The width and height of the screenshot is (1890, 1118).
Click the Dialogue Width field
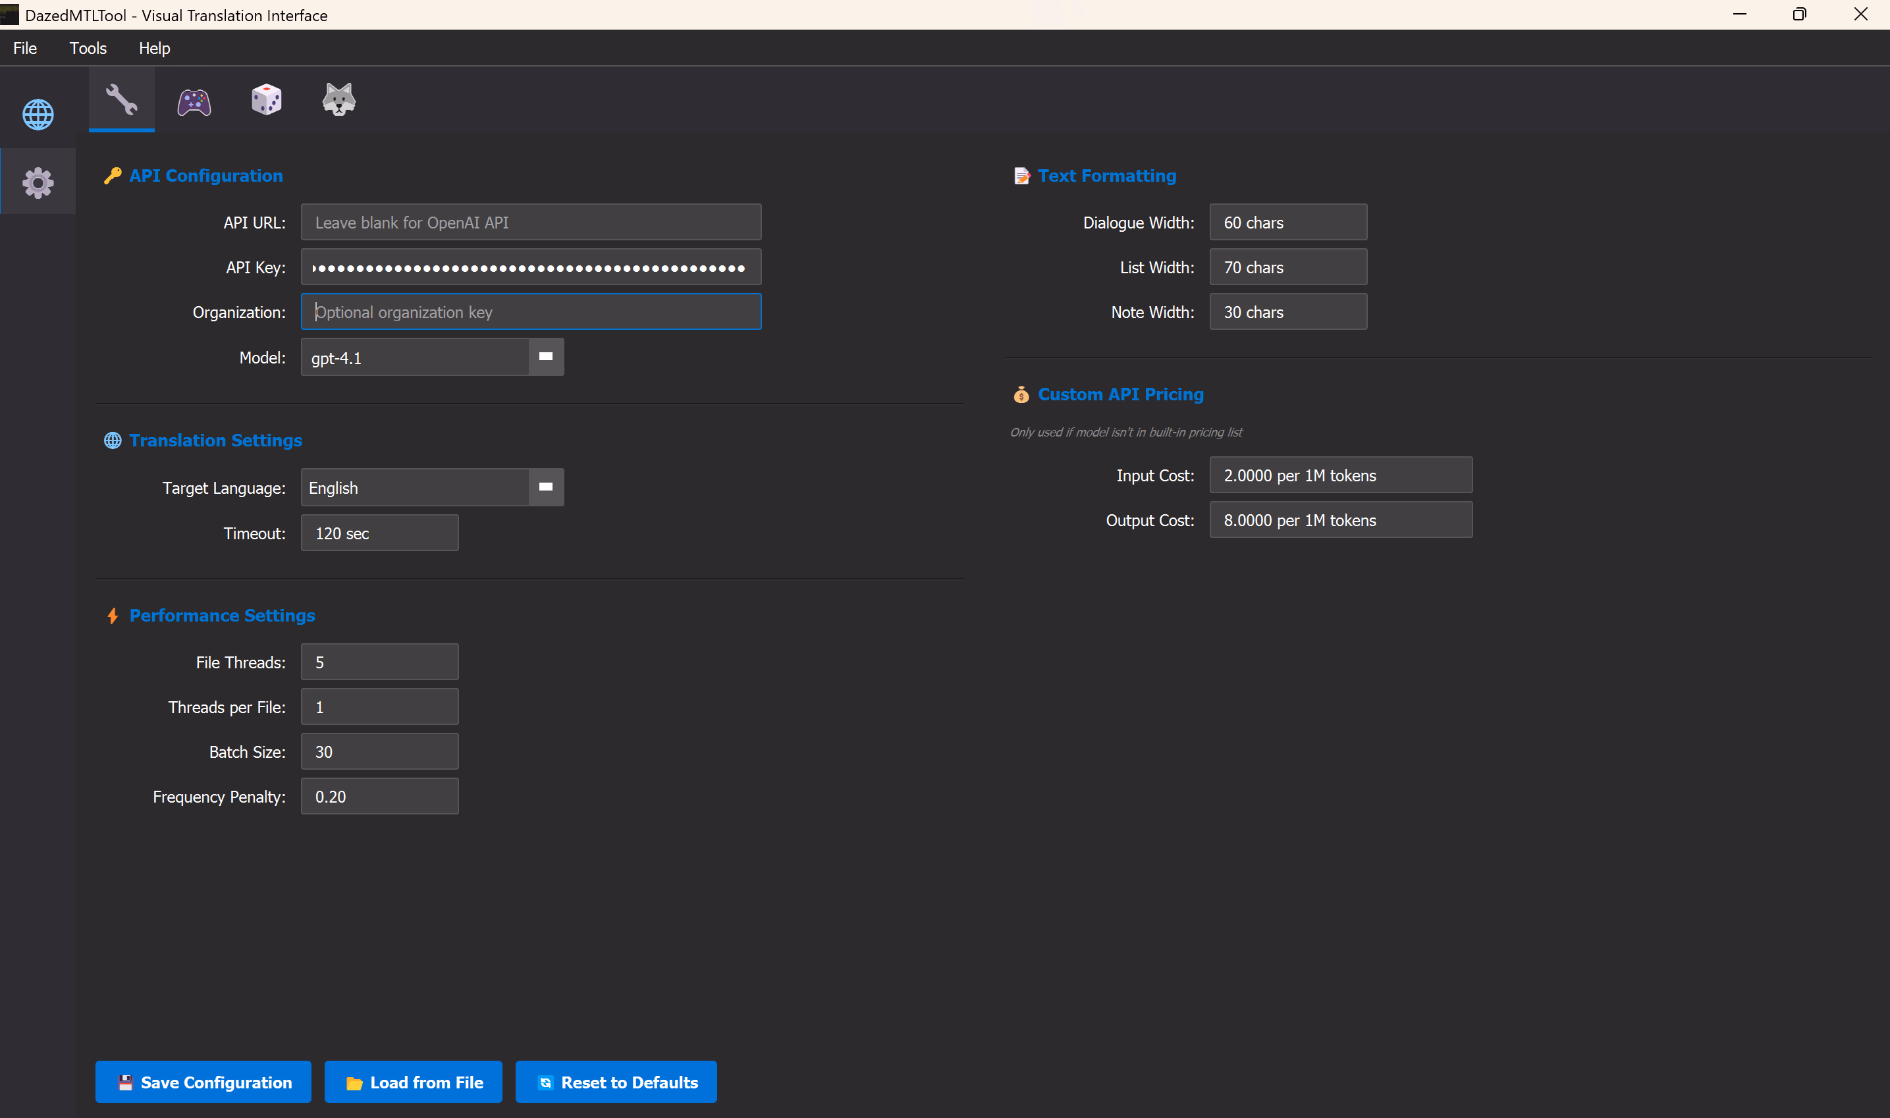pyautogui.click(x=1287, y=223)
